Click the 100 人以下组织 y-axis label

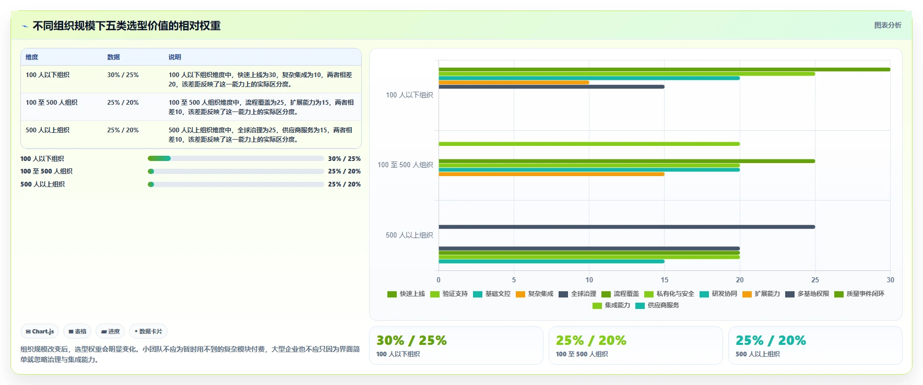[409, 95]
